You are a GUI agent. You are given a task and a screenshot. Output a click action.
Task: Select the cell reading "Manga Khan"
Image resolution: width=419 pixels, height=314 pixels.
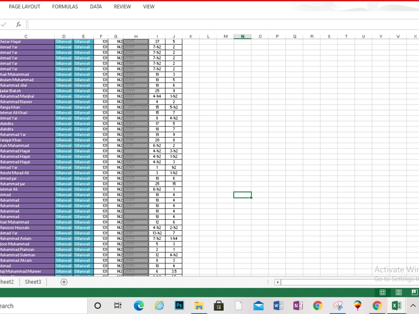click(27, 107)
